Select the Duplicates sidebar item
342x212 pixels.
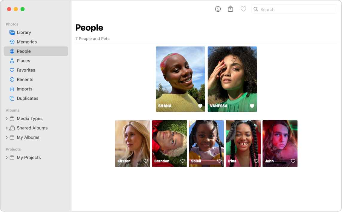click(x=27, y=98)
